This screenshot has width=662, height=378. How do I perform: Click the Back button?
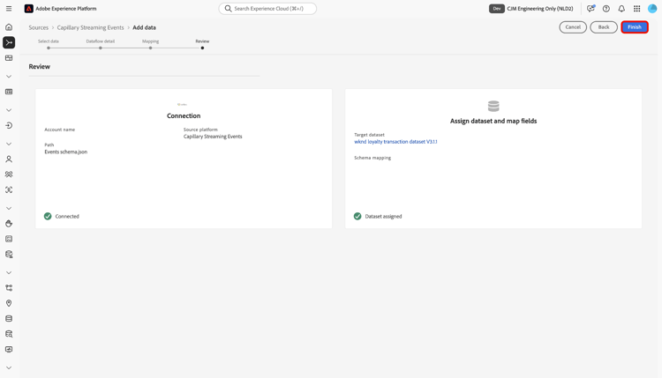pyautogui.click(x=604, y=27)
